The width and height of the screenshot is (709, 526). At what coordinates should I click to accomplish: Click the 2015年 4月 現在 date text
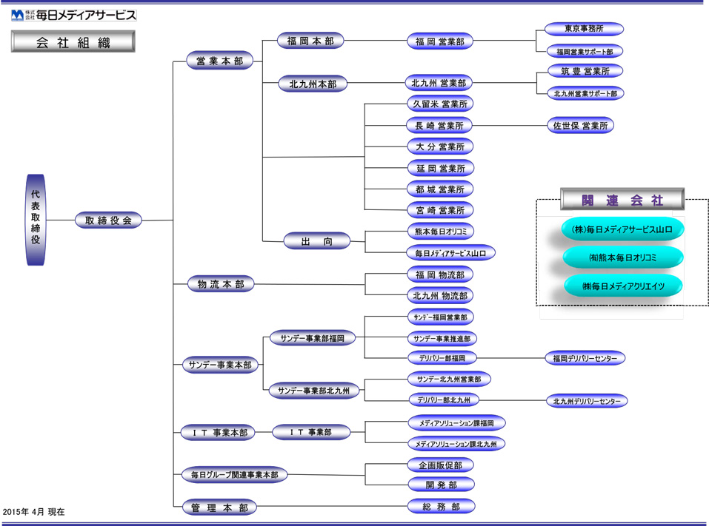point(34,512)
